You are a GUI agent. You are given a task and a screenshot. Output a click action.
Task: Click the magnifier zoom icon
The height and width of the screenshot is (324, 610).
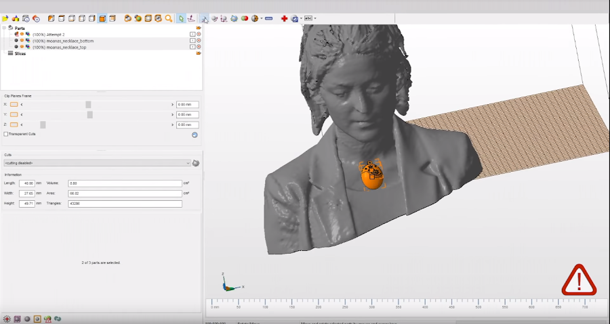tap(169, 18)
